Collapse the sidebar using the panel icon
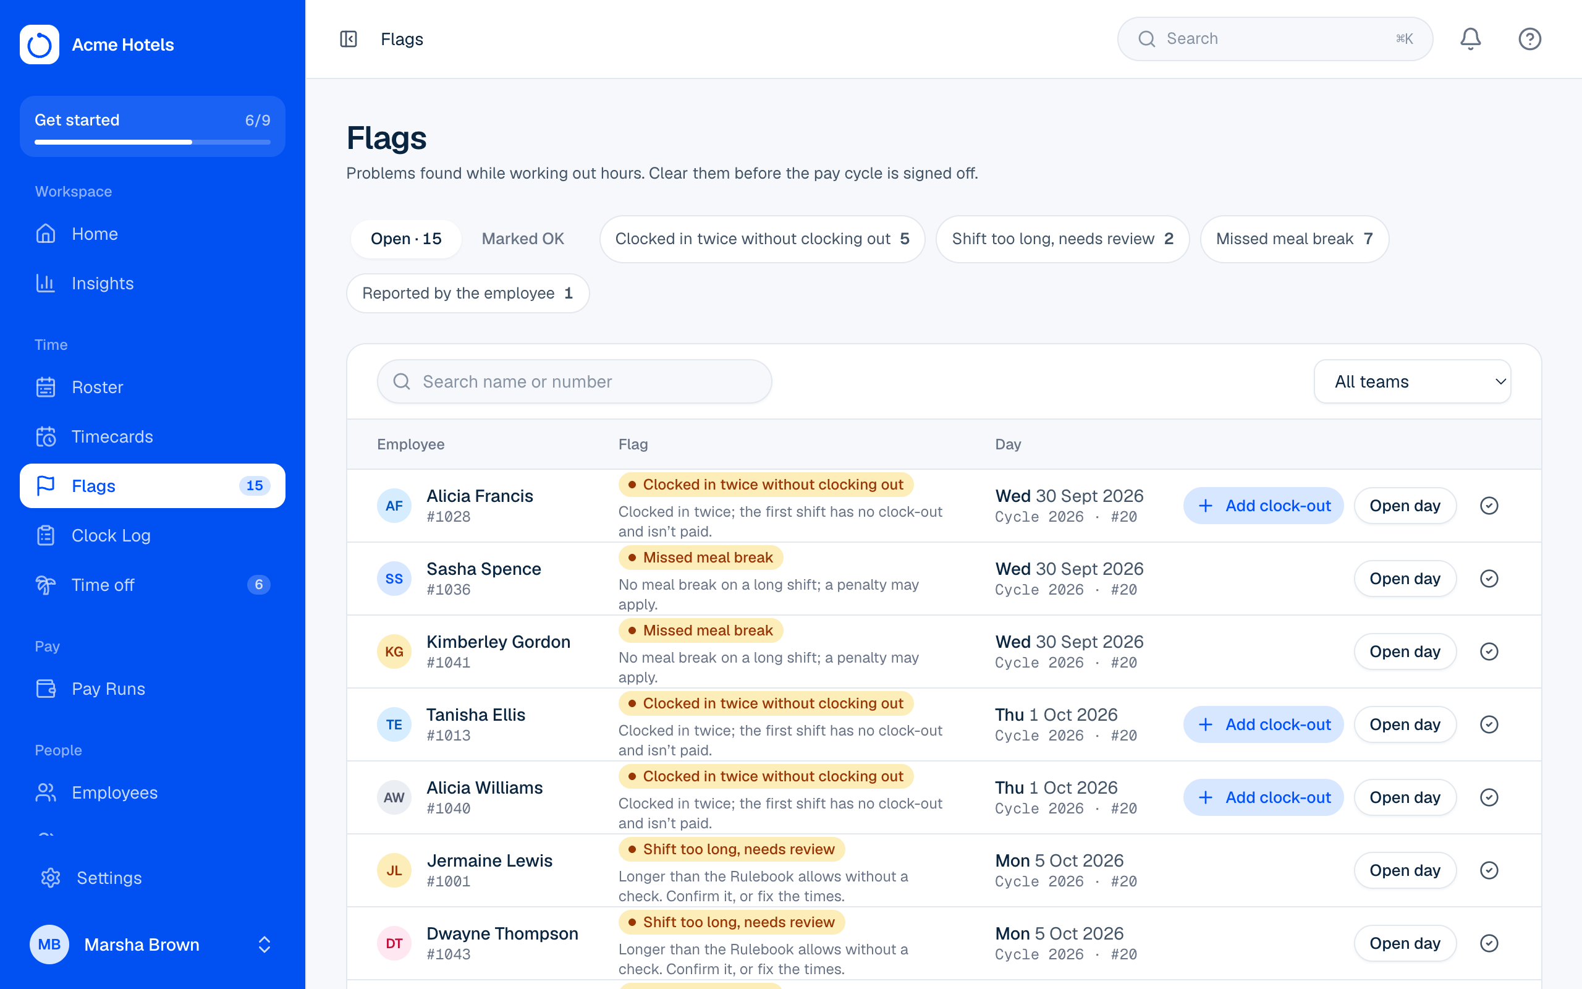 pyautogui.click(x=349, y=39)
